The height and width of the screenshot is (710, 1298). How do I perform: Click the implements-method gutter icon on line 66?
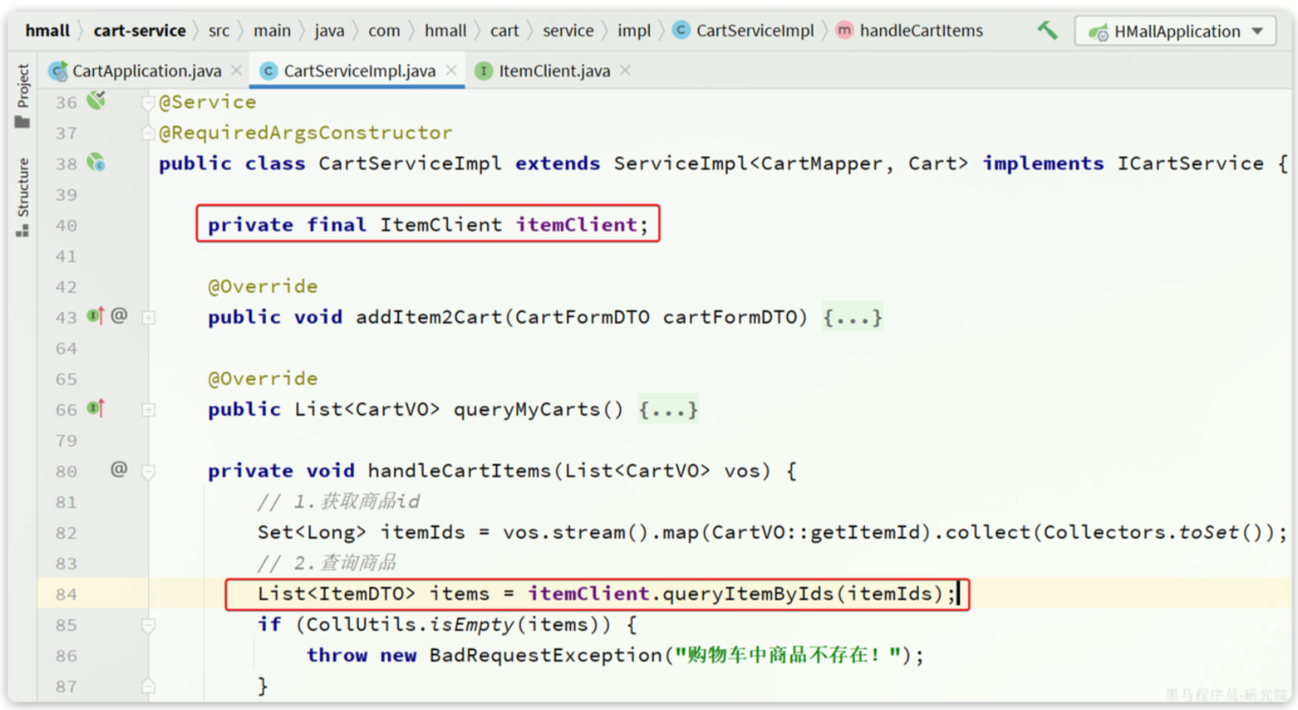click(x=96, y=408)
